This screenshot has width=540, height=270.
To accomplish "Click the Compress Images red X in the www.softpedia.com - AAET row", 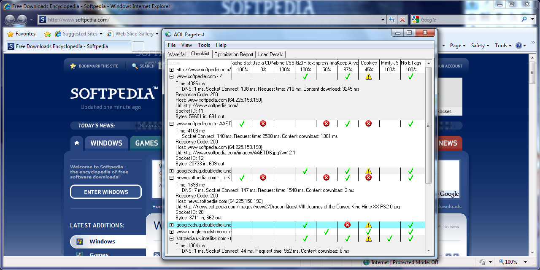I will click(327, 124).
